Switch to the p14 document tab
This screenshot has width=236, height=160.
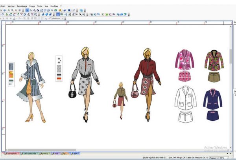tap(75, 154)
